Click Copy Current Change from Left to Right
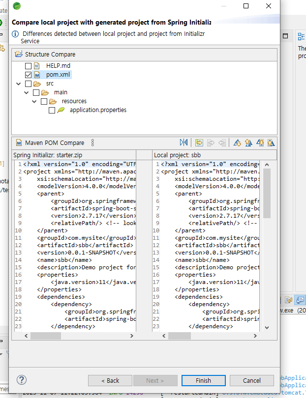This screenshot has width=306, height=398. (x=211, y=142)
